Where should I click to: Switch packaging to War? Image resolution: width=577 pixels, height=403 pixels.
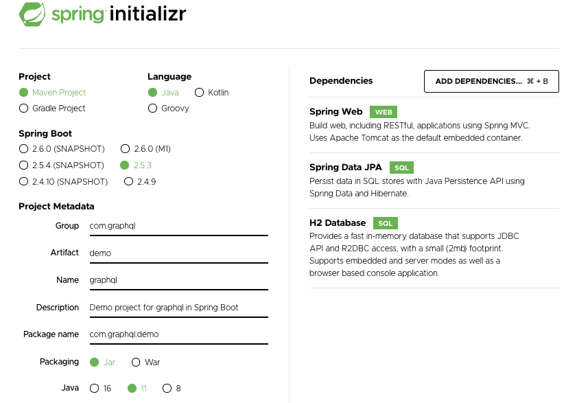[136, 362]
